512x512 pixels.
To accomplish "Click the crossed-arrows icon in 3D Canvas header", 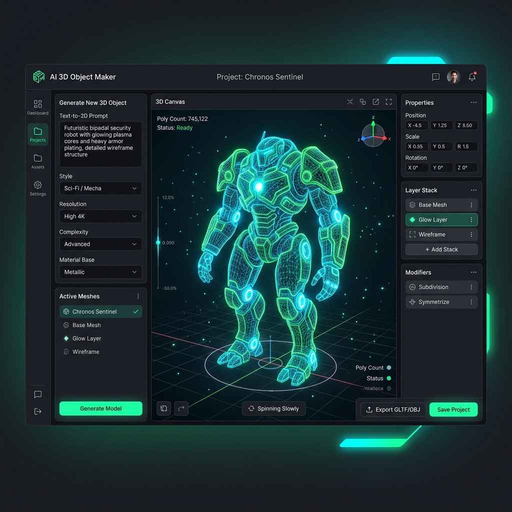I will coord(350,102).
